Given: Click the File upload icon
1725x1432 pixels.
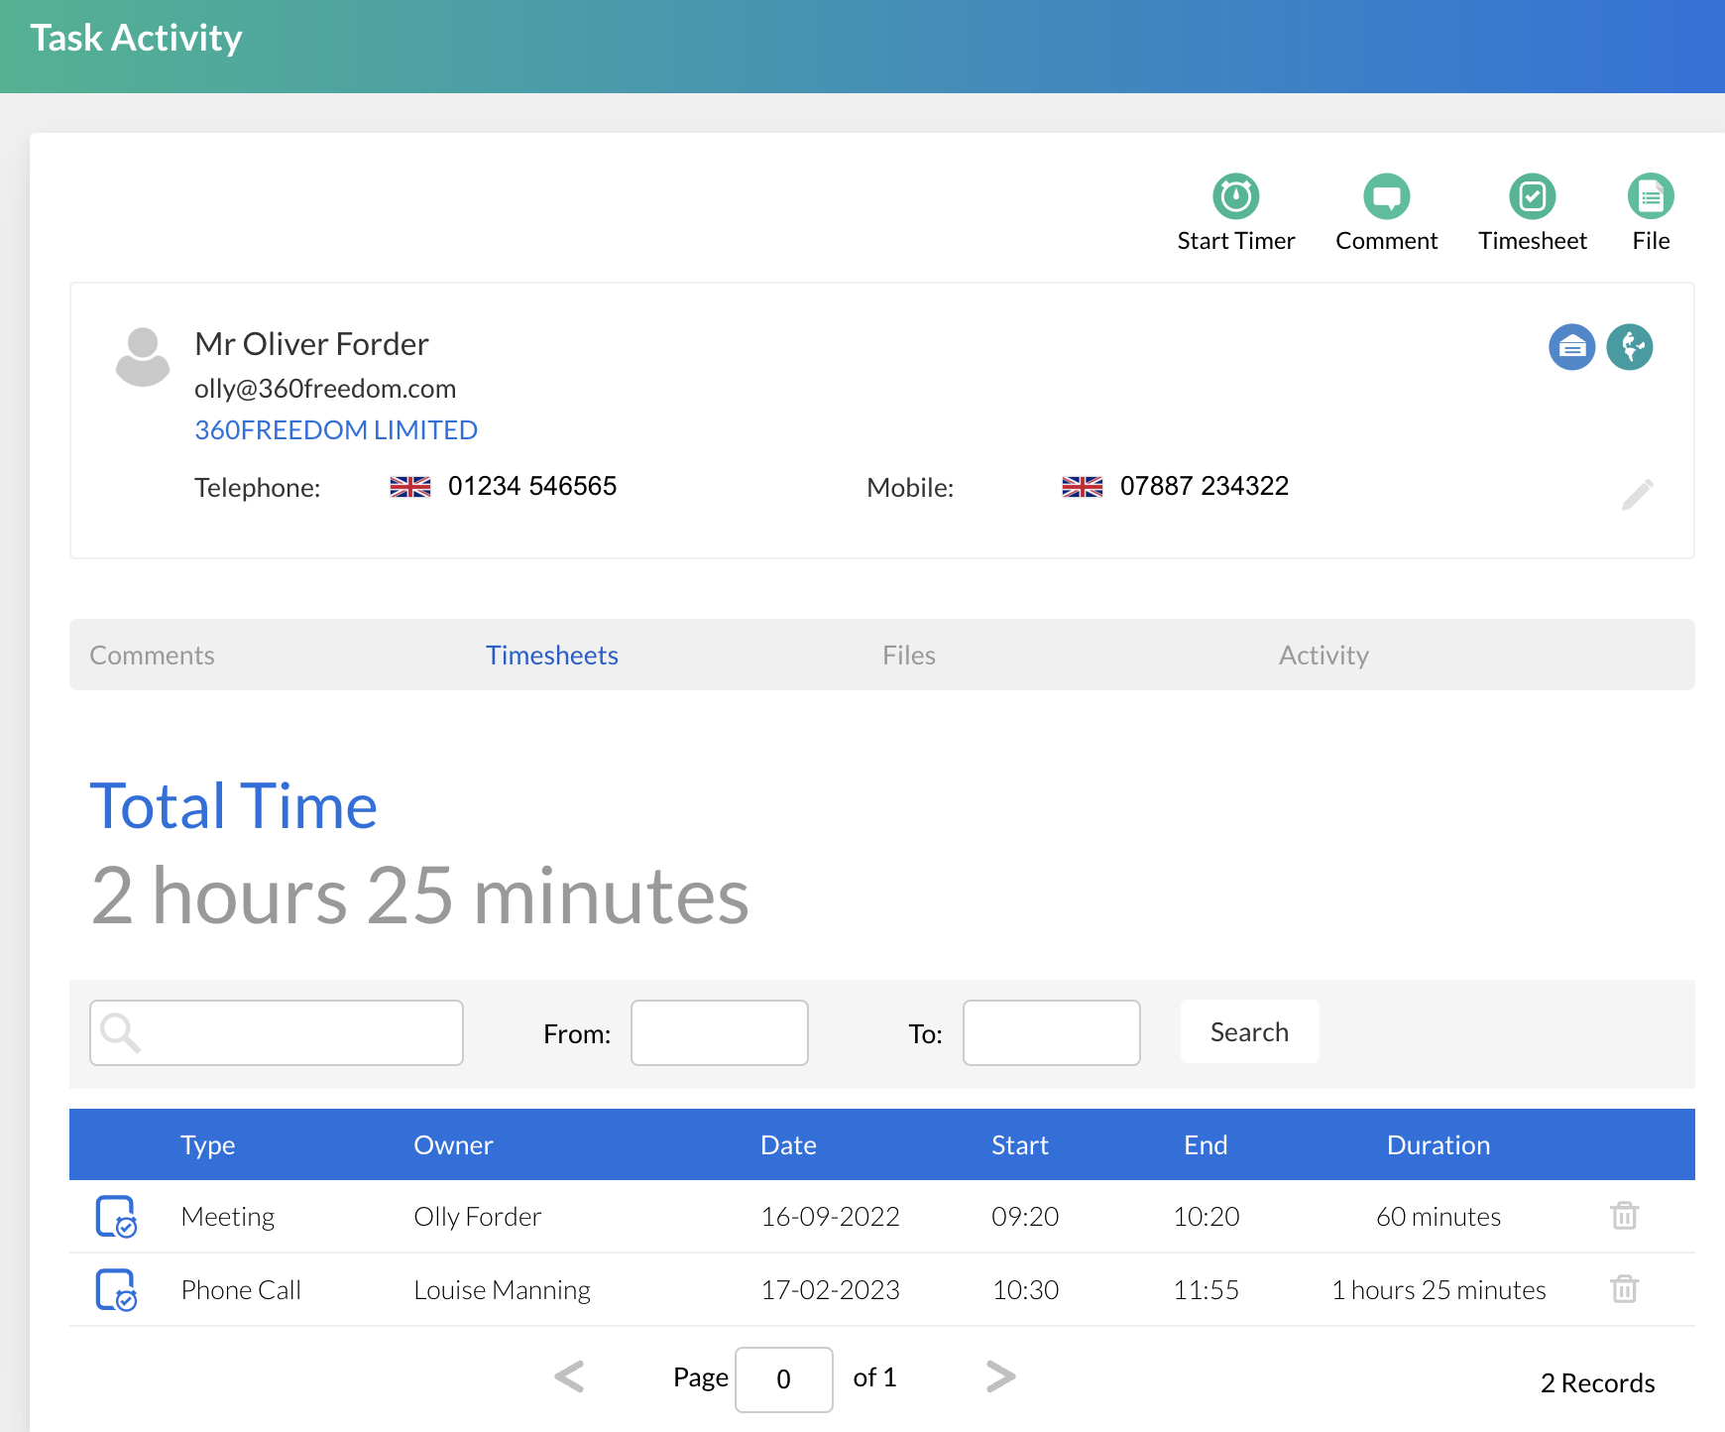Looking at the screenshot, I should tap(1651, 196).
